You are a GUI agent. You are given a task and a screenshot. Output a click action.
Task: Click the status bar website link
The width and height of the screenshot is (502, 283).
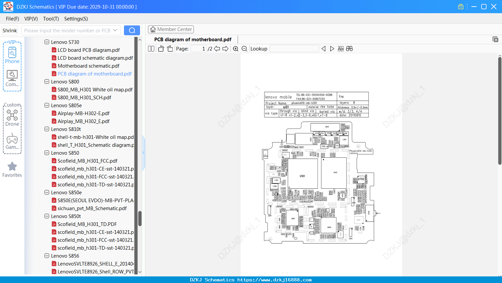click(274, 280)
